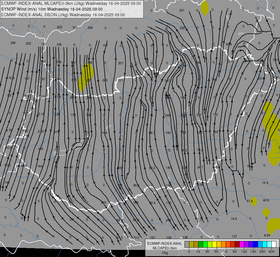The image size is (280, 257).
Task: Click the map value 2.18
Action: [x=41, y=114]
